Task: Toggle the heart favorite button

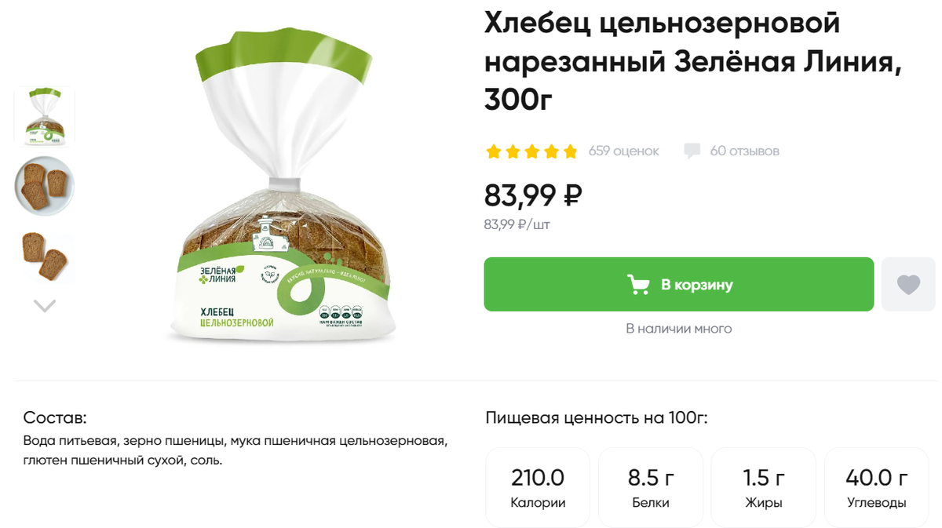Action: [x=908, y=284]
